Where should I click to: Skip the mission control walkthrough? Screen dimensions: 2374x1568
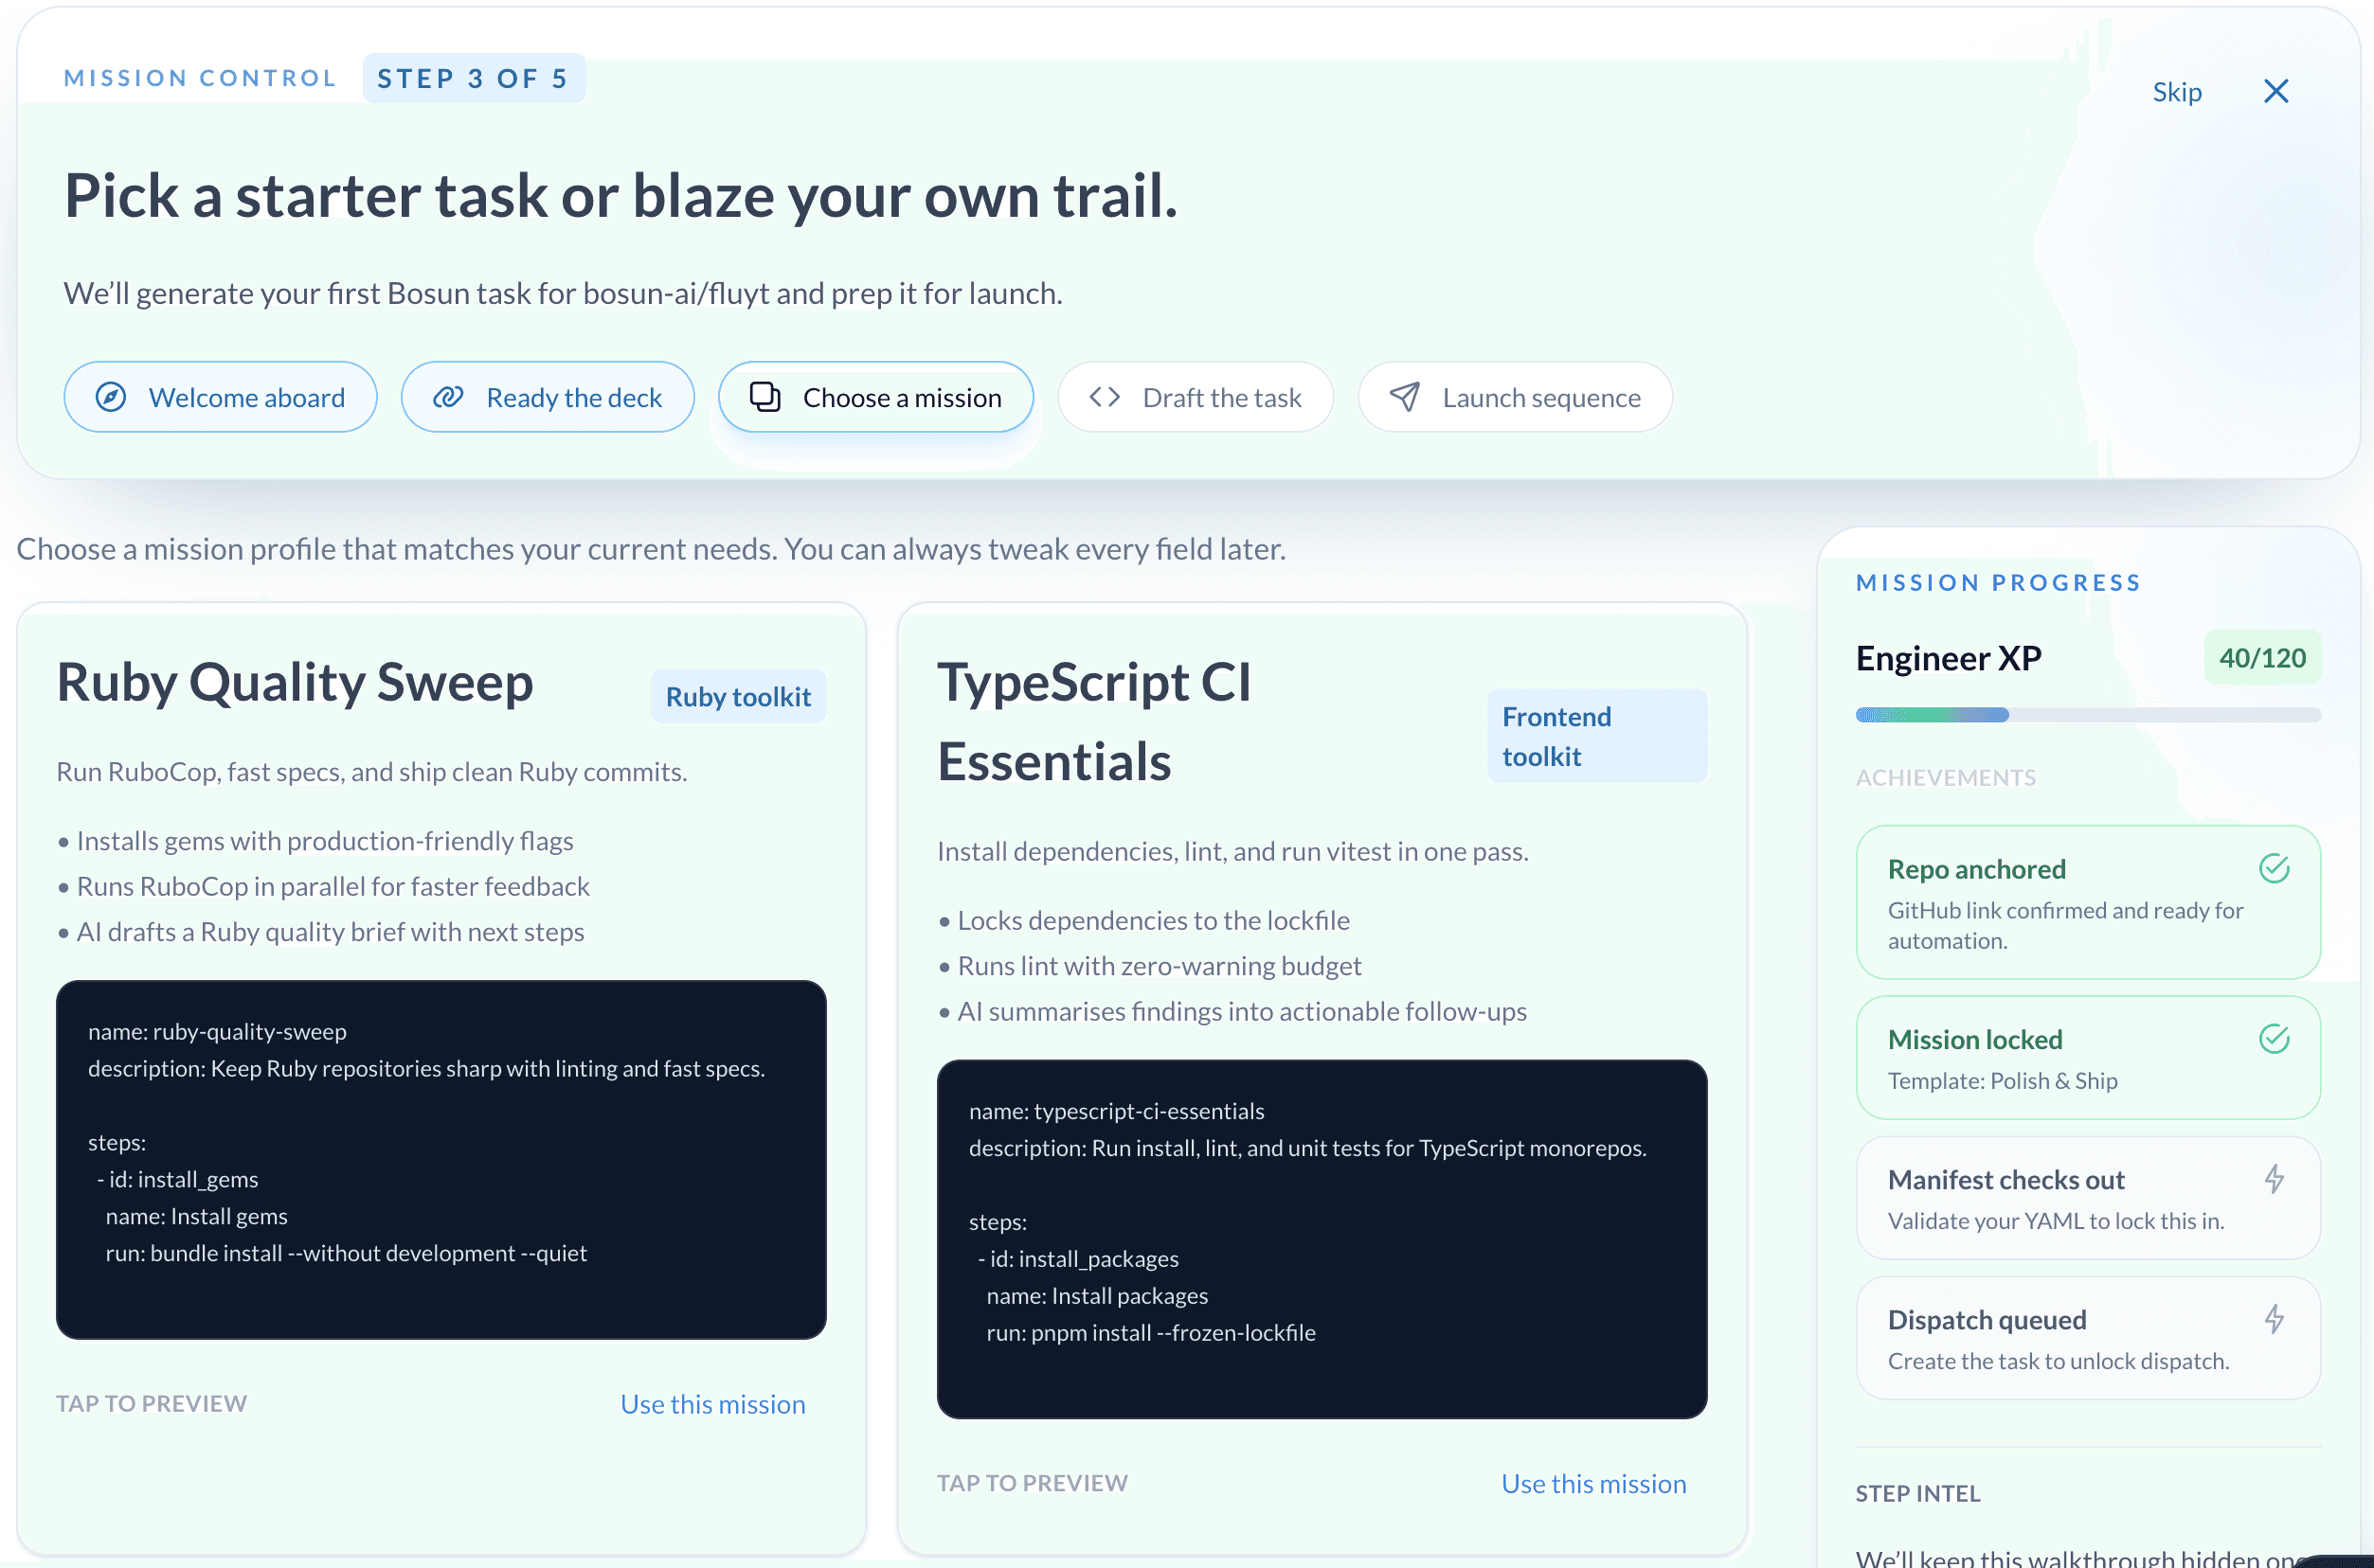2177,92
